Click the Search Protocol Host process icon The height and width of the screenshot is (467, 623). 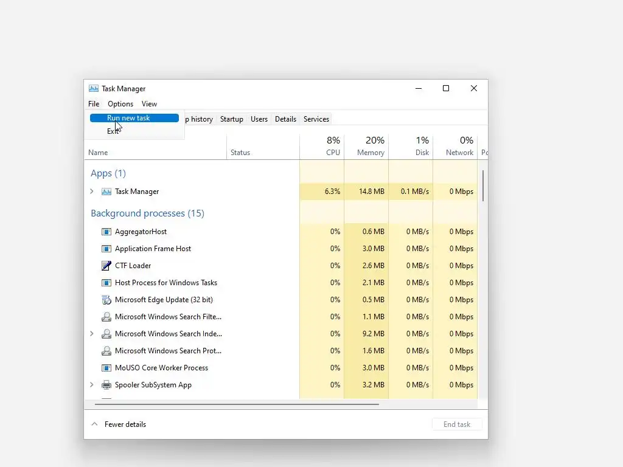coord(106,351)
